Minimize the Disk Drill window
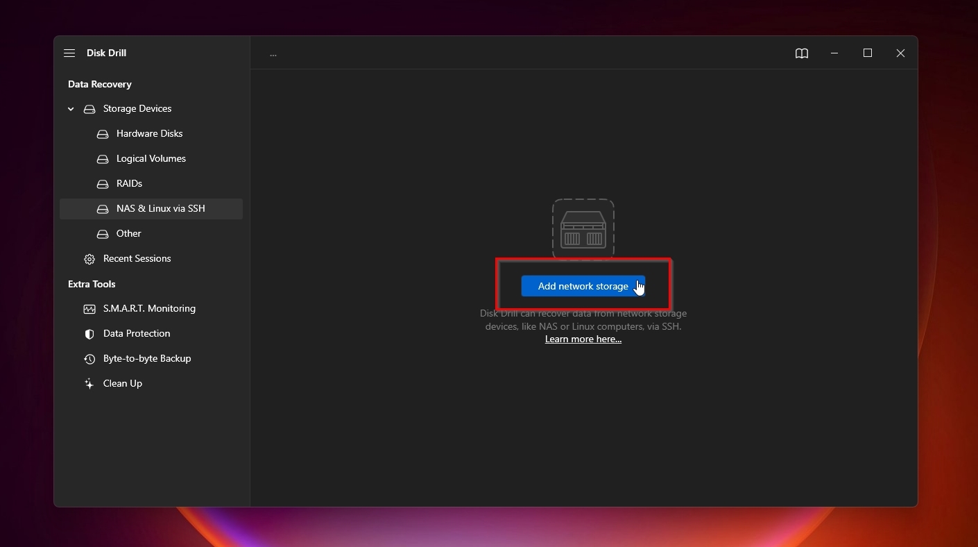 (x=834, y=53)
